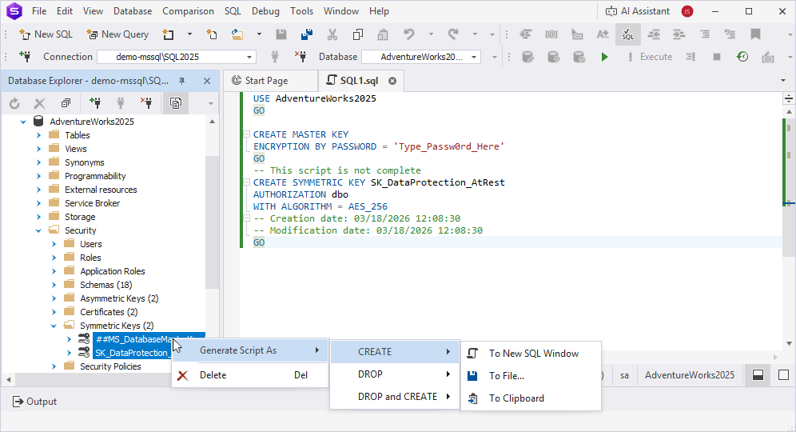The image size is (796, 432).
Task: Click the Paste clipboard icon
Action: [383, 34]
